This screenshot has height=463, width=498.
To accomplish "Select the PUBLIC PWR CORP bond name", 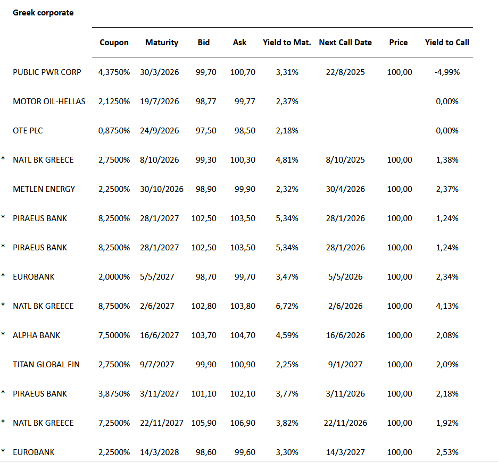I will 47,72.
